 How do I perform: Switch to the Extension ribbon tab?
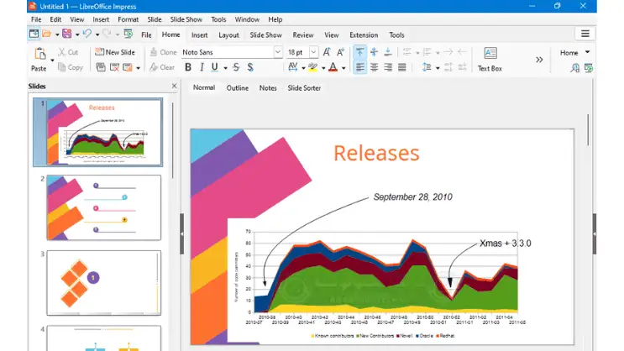(x=364, y=35)
